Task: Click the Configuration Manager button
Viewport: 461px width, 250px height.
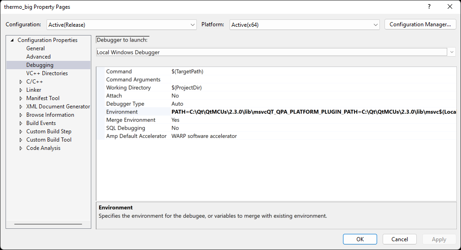Action: pos(420,24)
